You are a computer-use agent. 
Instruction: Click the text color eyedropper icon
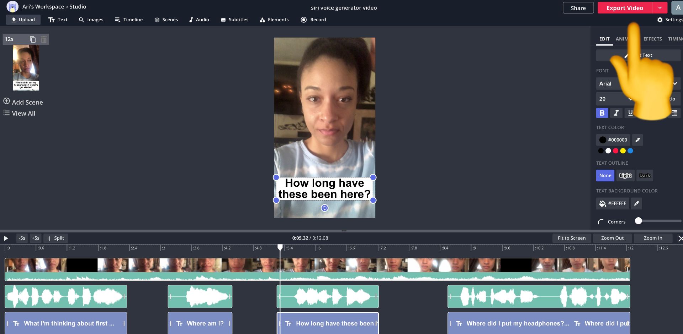coord(637,140)
